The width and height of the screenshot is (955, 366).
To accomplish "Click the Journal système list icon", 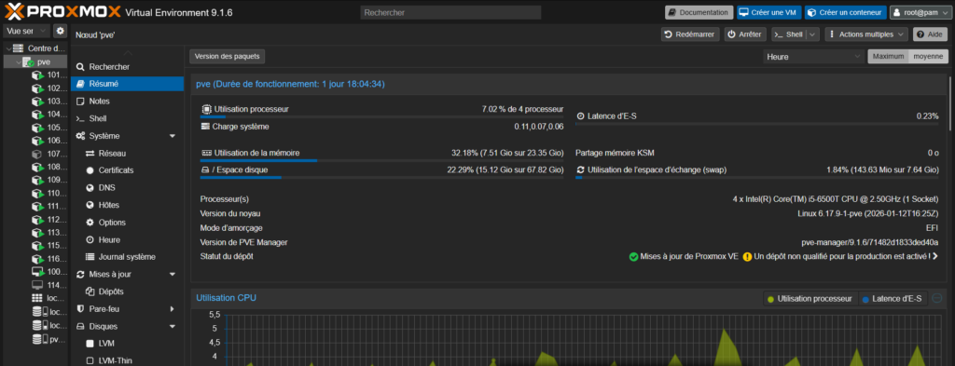I will click(90, 257).
